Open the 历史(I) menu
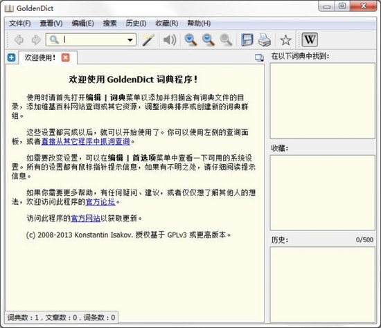This screenshot has height=328, width=381. click(136, 24)
